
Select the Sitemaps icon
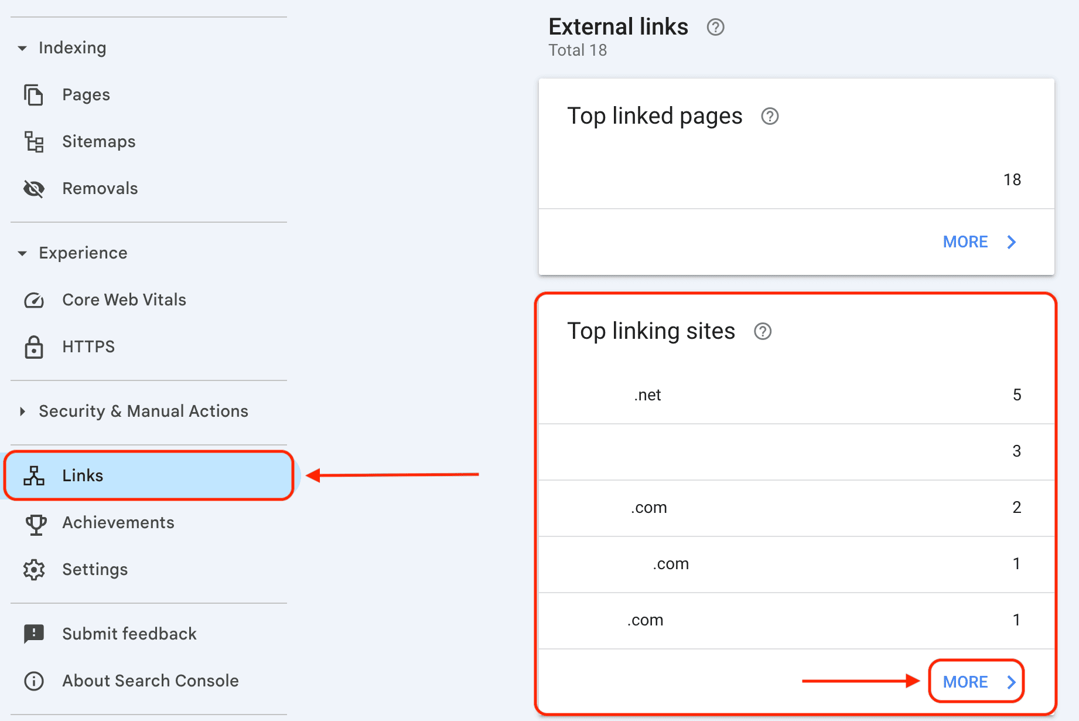(x=34, y=141)
